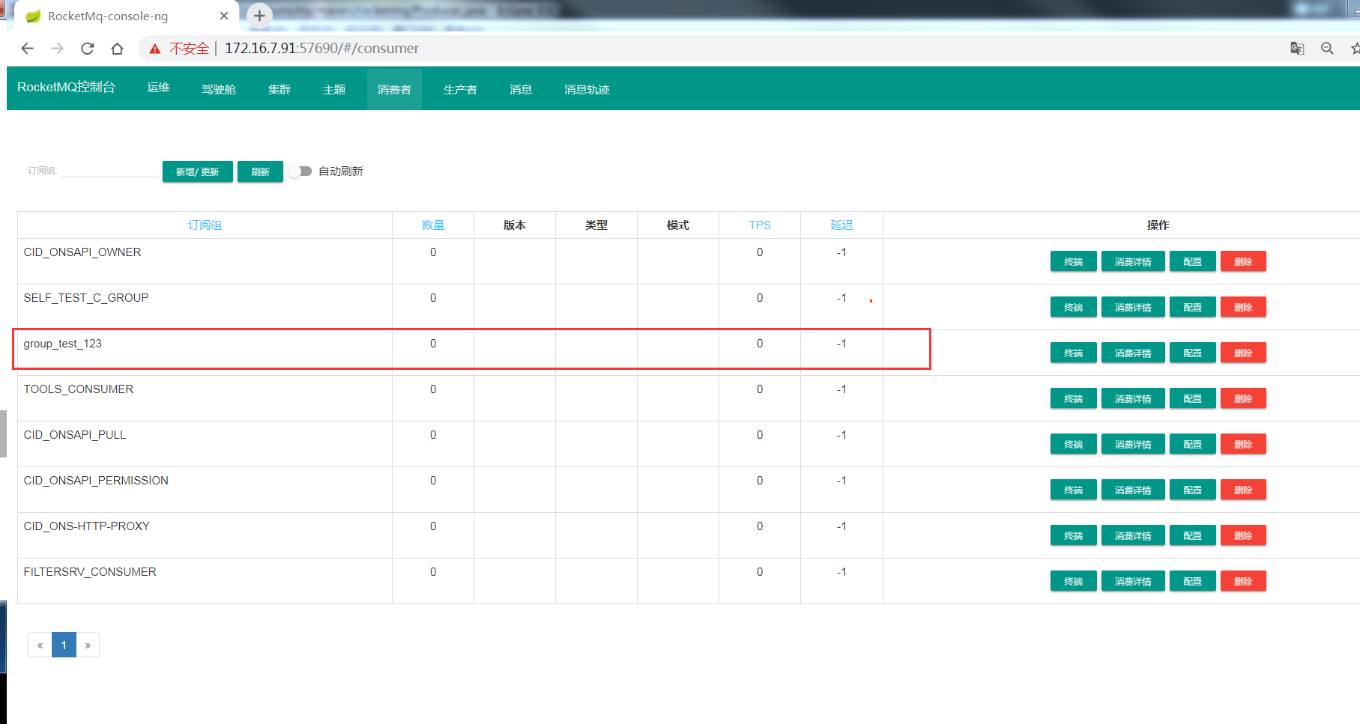Open 配置 for group_test_123
This screenshot has width=1360, height=724.
point(1193,353)
